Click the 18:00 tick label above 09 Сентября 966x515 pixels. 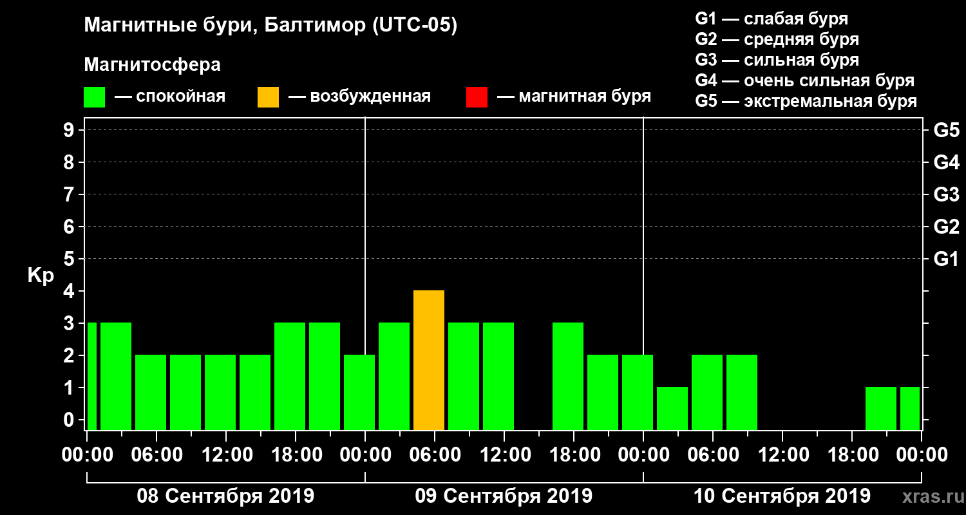click(574, 454)
